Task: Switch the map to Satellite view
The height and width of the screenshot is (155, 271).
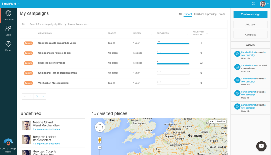Action: (221, 121)
